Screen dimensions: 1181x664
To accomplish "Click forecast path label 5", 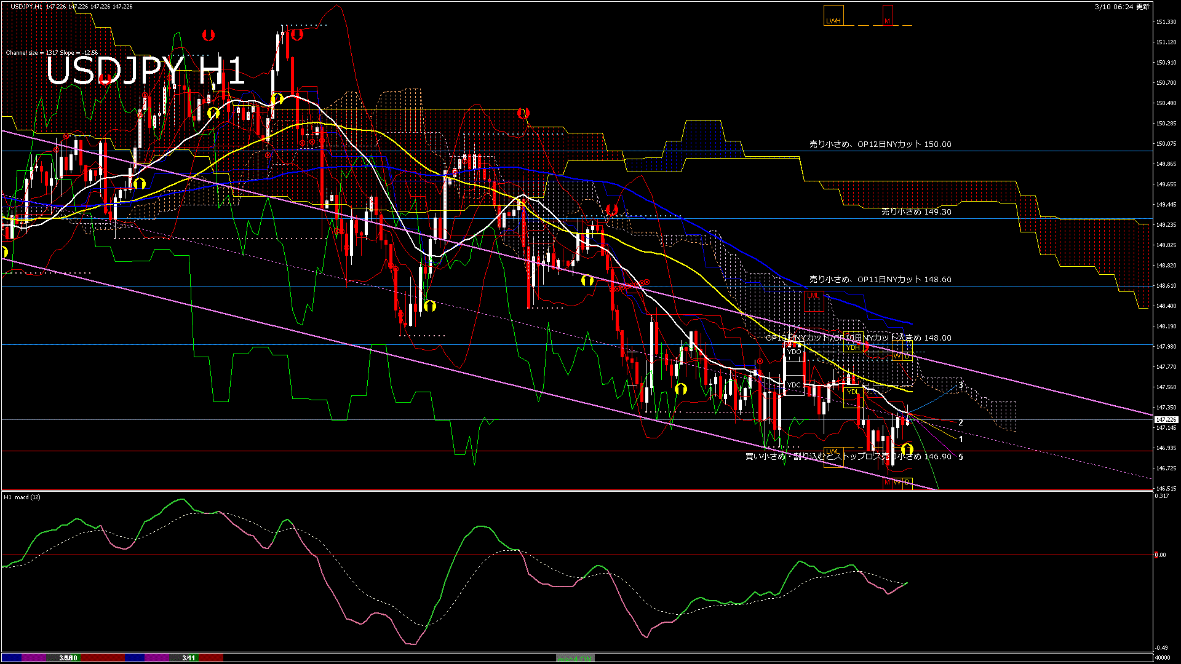I will tap(961, 457).
